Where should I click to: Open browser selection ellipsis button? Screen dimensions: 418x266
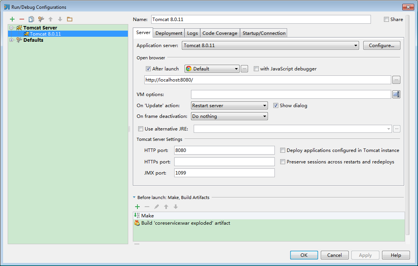point(244,69)
